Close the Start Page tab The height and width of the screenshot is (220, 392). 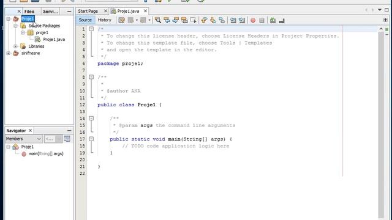pyautogui.click(x=105, y=11)
